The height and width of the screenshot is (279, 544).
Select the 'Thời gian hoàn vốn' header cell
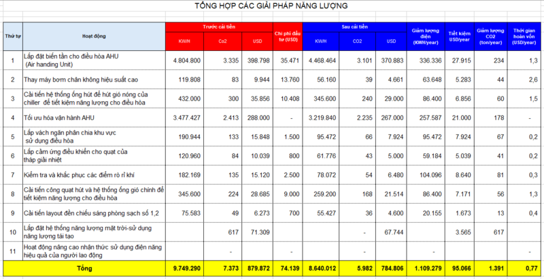point(525,37)
